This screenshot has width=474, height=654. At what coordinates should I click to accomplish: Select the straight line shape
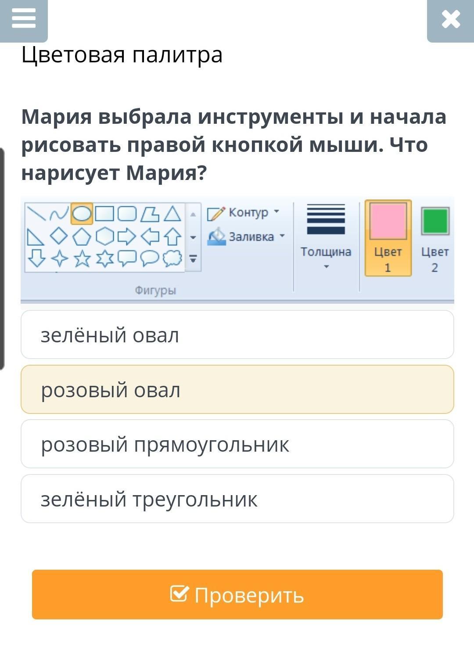click(x=36, y=213)
